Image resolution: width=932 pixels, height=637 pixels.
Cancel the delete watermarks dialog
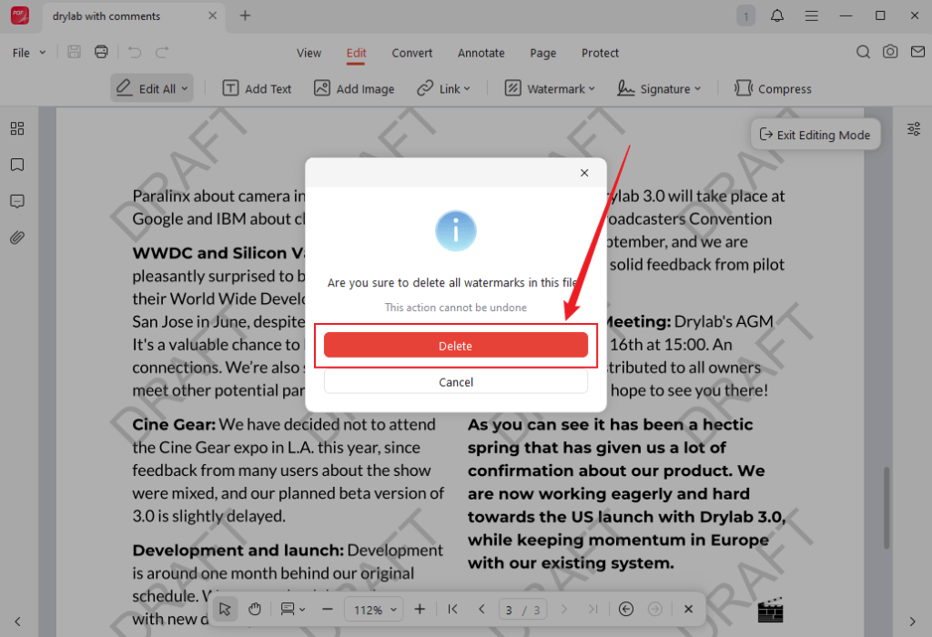[x=455, y=381]
